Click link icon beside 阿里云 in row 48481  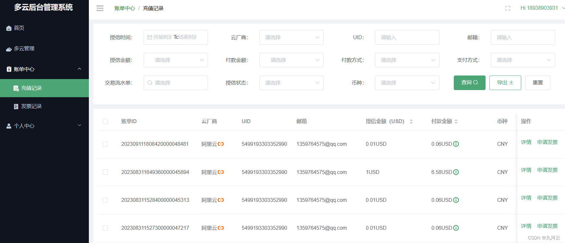(221, 144)
